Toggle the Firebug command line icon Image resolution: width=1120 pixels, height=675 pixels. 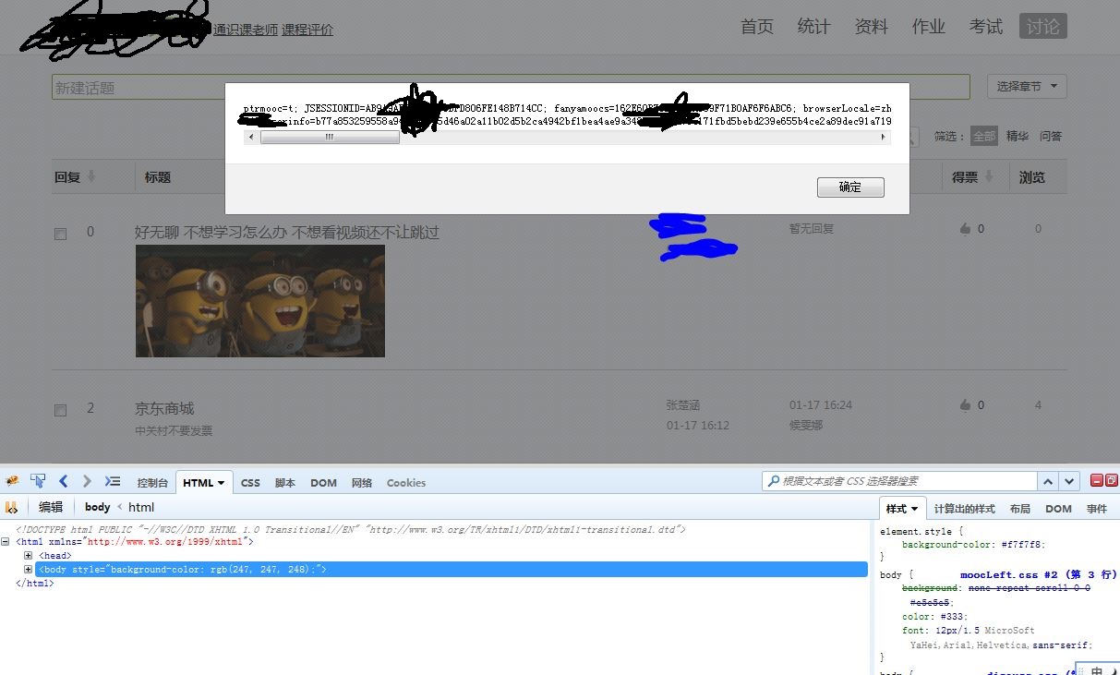click(x=113, y=481)
